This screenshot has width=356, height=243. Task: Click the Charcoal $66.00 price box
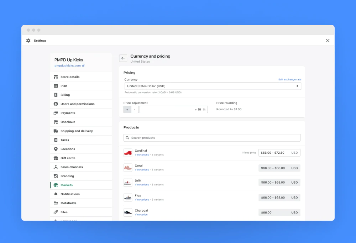(279, 213)
